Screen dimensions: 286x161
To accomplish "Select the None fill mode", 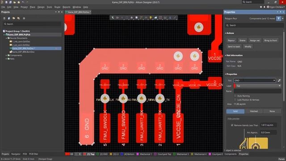I will (272, 111).
